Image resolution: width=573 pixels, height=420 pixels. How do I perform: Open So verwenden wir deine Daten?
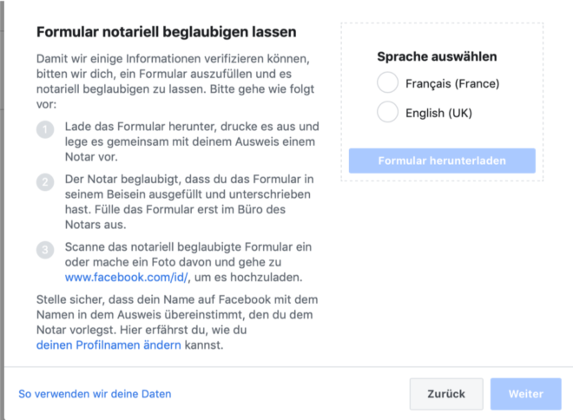point(95,394)
